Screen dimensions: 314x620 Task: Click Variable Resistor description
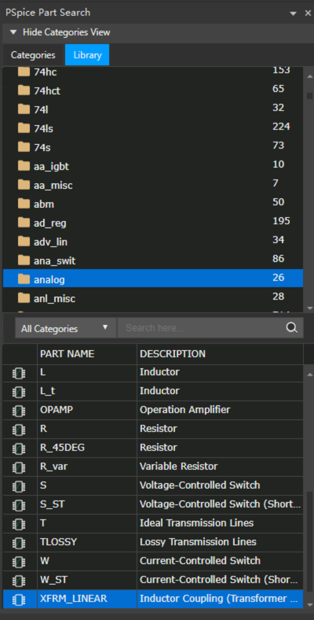point(178,466)
